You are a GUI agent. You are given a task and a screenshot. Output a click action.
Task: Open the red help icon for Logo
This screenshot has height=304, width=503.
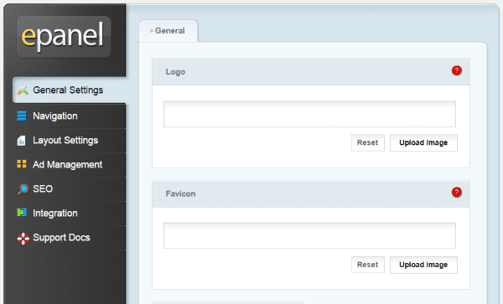coord(457,70)
